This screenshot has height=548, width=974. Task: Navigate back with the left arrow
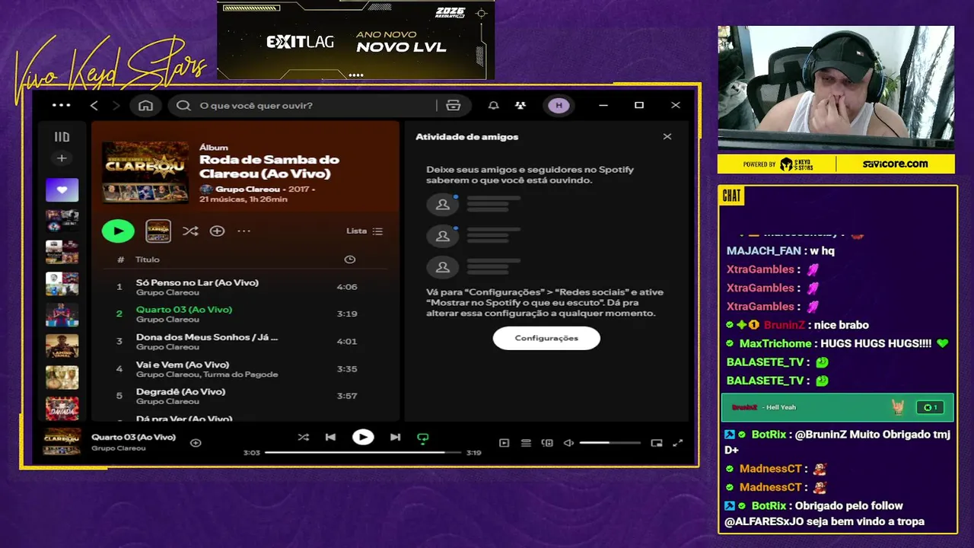94,106
